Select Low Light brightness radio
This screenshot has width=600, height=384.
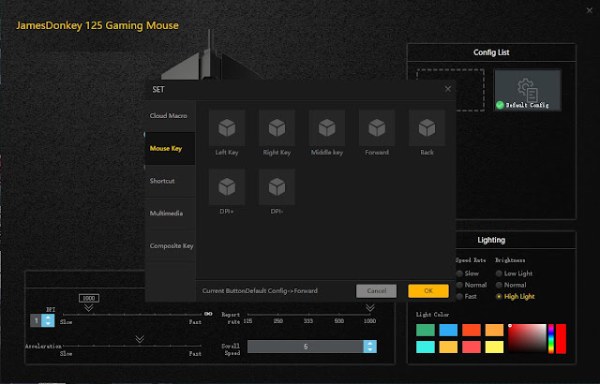coord(499,273)
